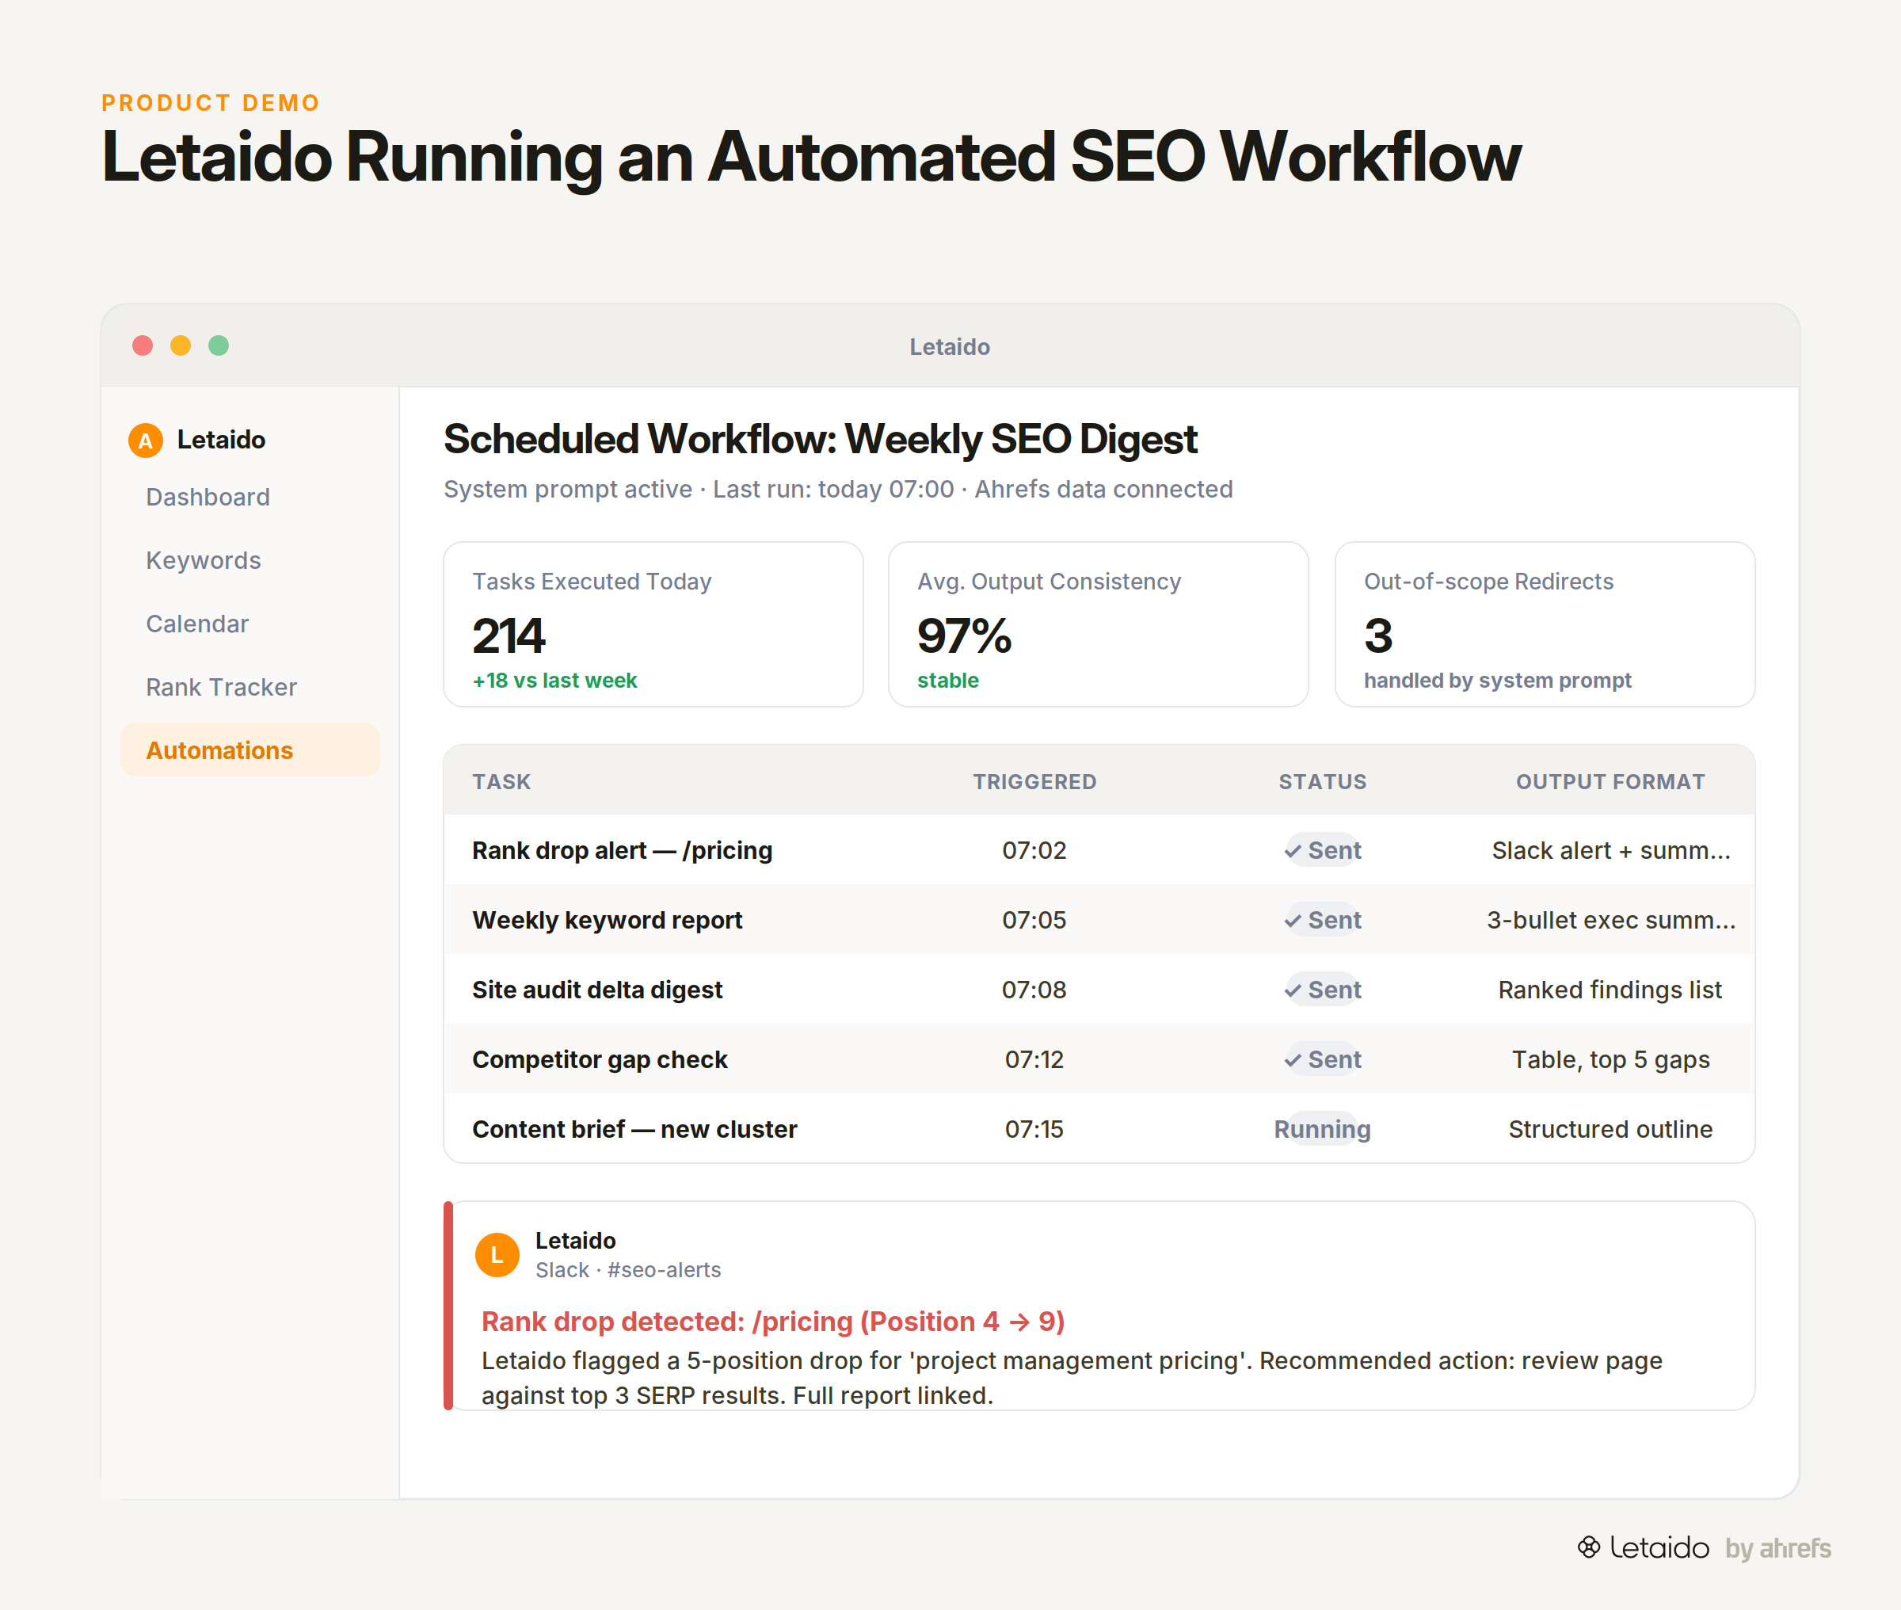
Task: Open the Weekly keyword report task
Action: click(x=608, y=920)
